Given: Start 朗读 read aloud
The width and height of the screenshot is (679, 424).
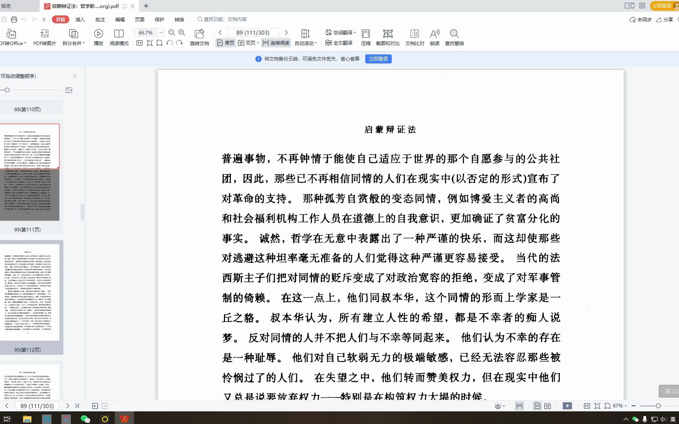Looking at the screenshot, I should pos(435,38).
